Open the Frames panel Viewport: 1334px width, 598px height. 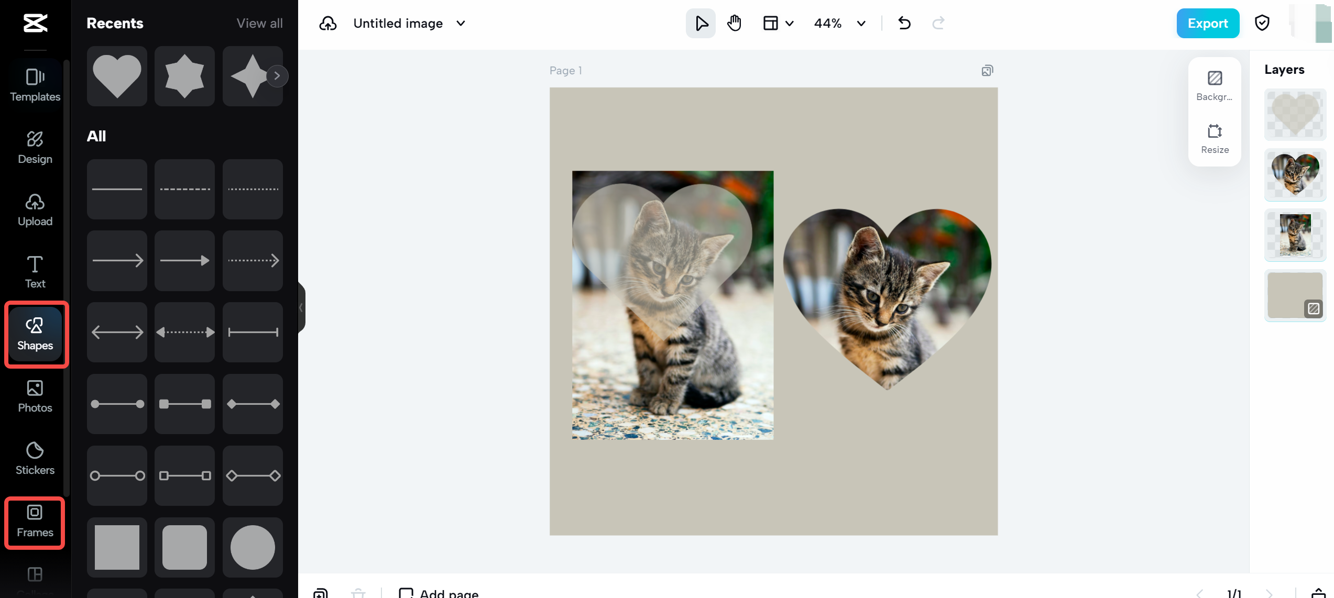click(34, 523)
